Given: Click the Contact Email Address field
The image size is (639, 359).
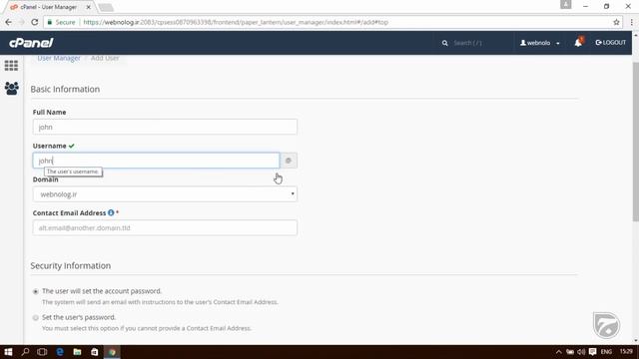Looking at the screenshot, I should pos(165,227).
